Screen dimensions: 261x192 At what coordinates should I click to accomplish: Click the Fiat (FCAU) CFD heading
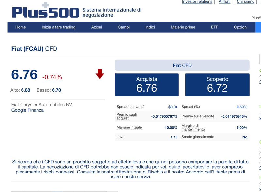34,49
